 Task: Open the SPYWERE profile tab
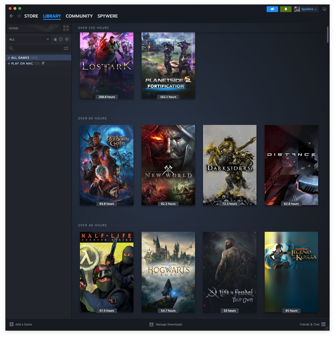tap(108, 16)
